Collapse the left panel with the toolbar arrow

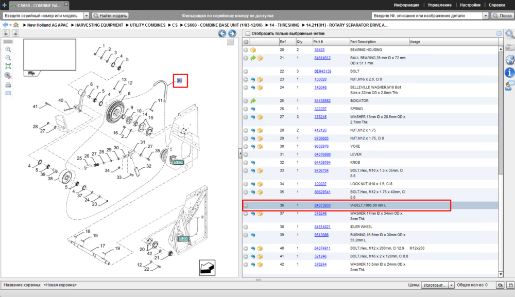6,33
